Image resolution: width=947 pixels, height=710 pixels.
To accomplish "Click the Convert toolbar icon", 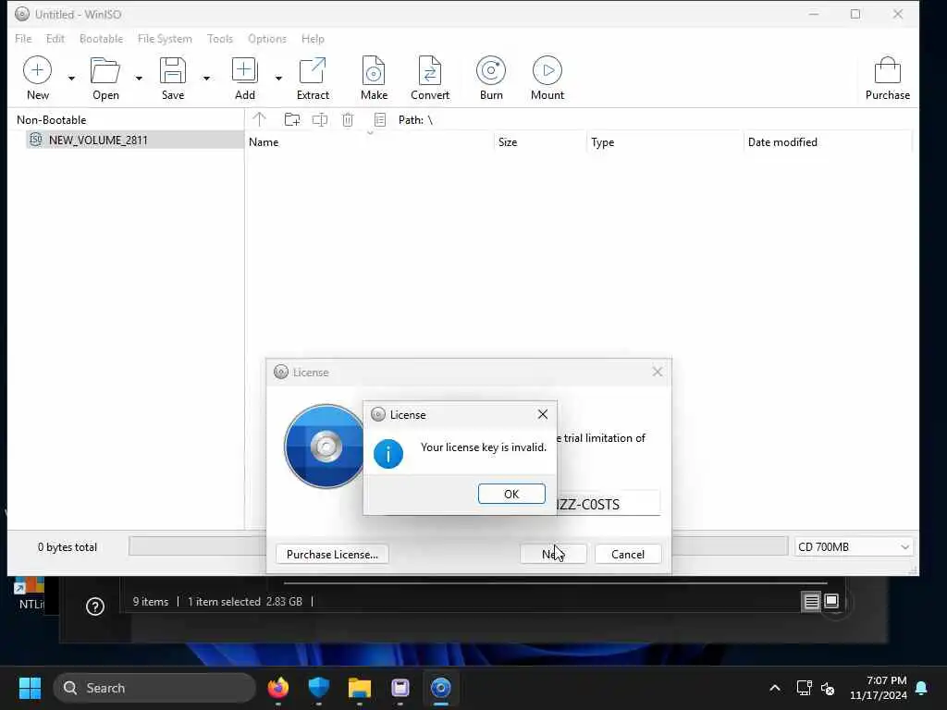I will (x=430, y=78).
